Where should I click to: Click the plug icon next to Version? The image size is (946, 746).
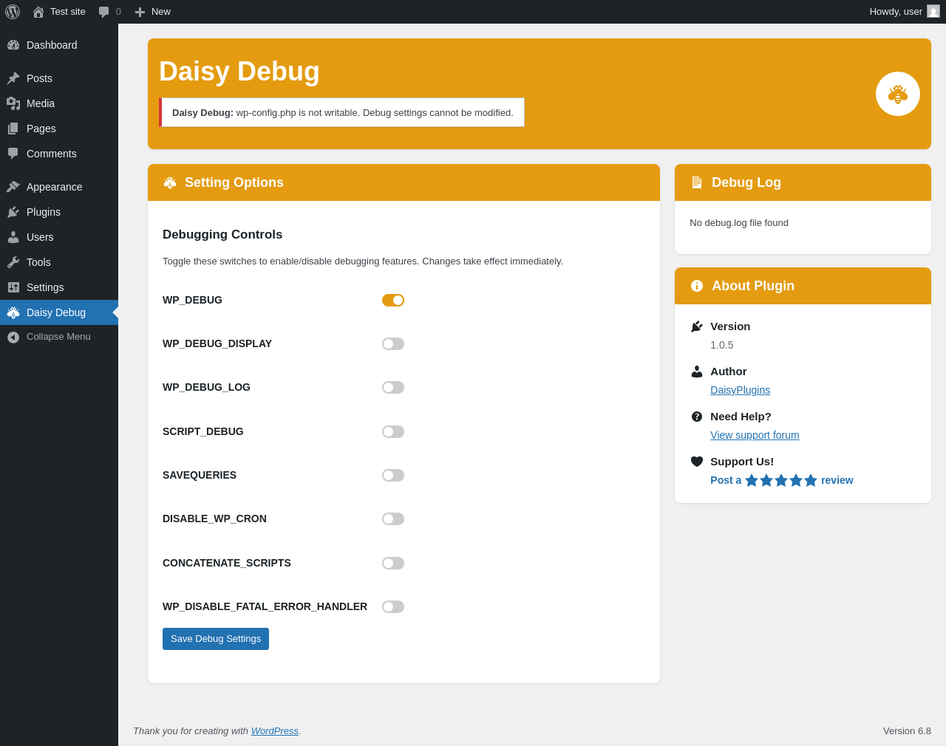pyautogui.click(x=697, y=326)
